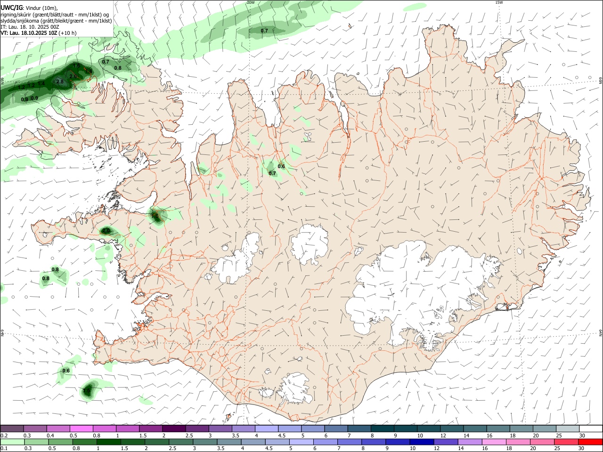Viewport: 603px width, 452px height.
Task: Click the 0.7 value in the northern rain band
Action: (264, 31)
